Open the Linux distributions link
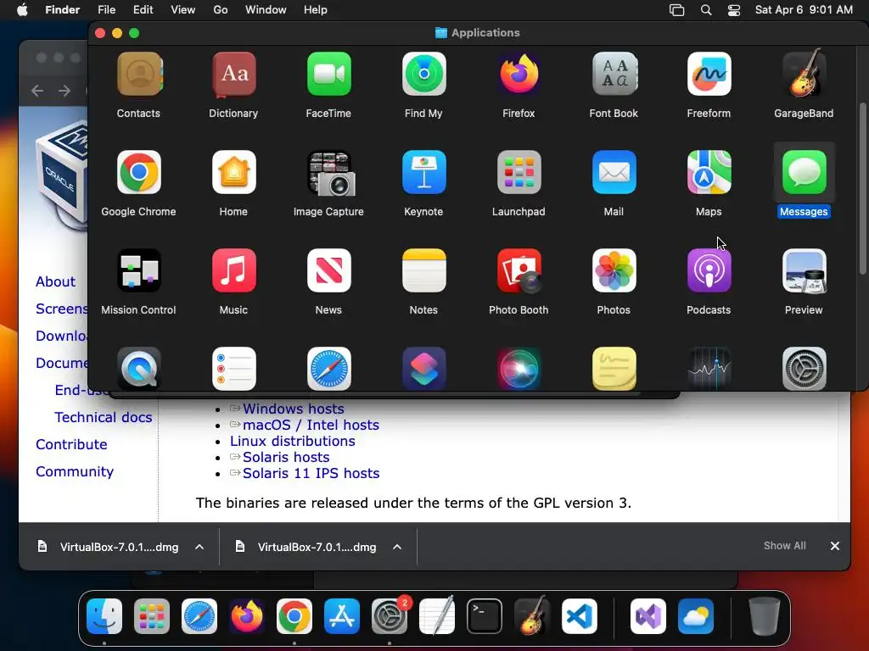Image resolution: width=869 pixels, height=651 pixels. (x=293, y=441)
